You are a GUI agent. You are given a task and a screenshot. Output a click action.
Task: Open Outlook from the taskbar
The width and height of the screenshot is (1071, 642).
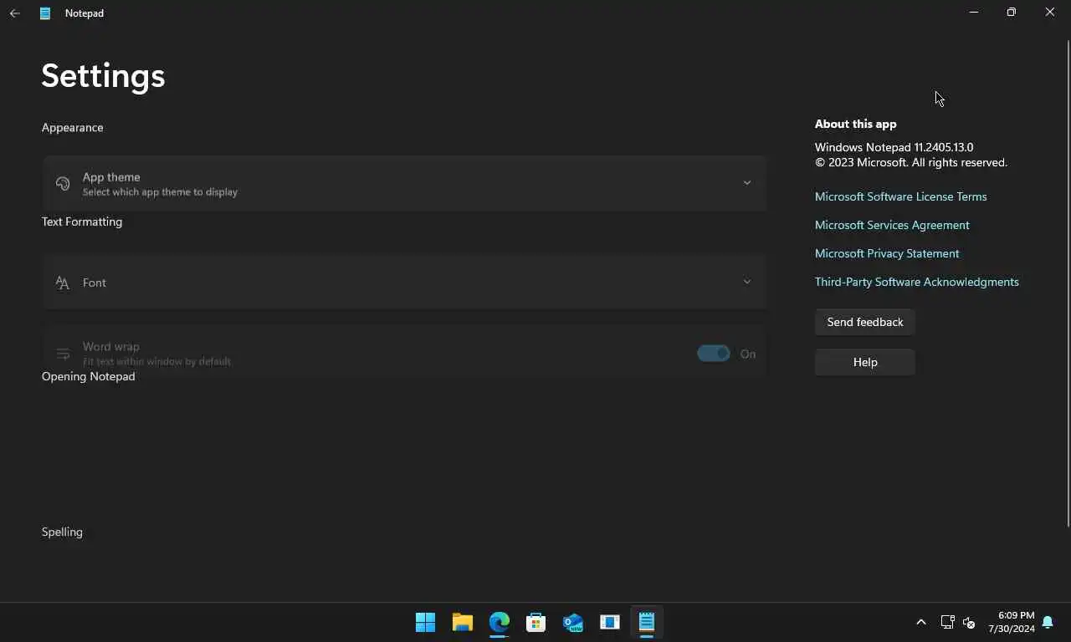[x=573, y=622]
